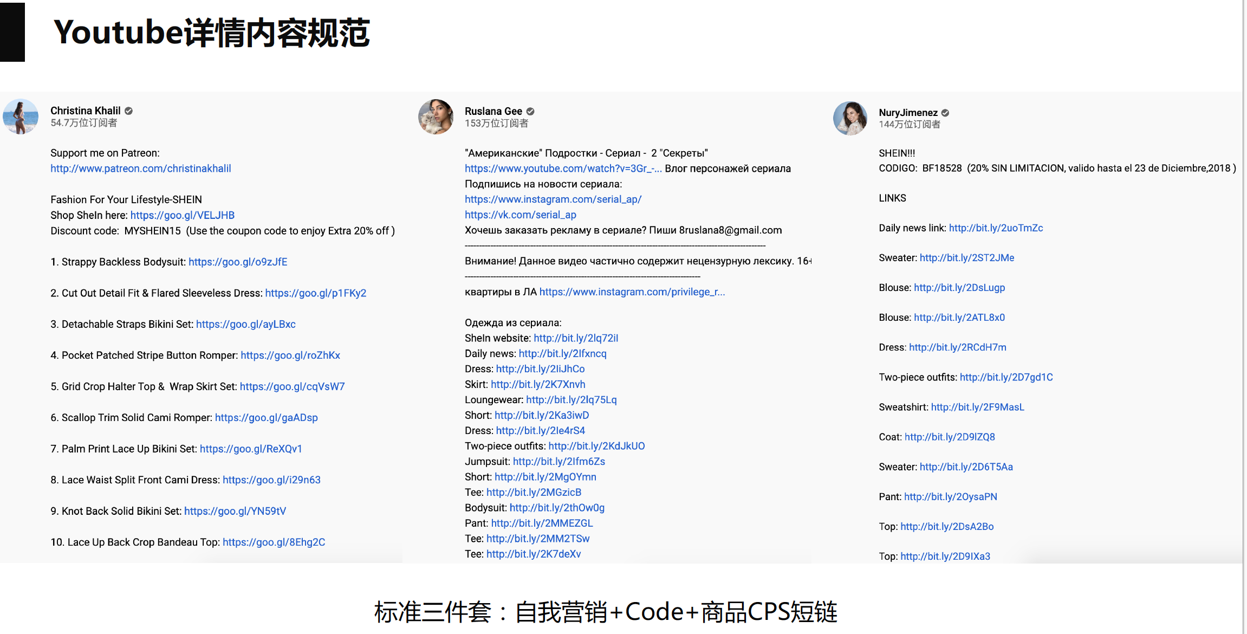Open Short link bit.ly/2Ka3iwD
Image resolution: width=1247 pixels, height=634 pixels.
(x=542, y=415)
